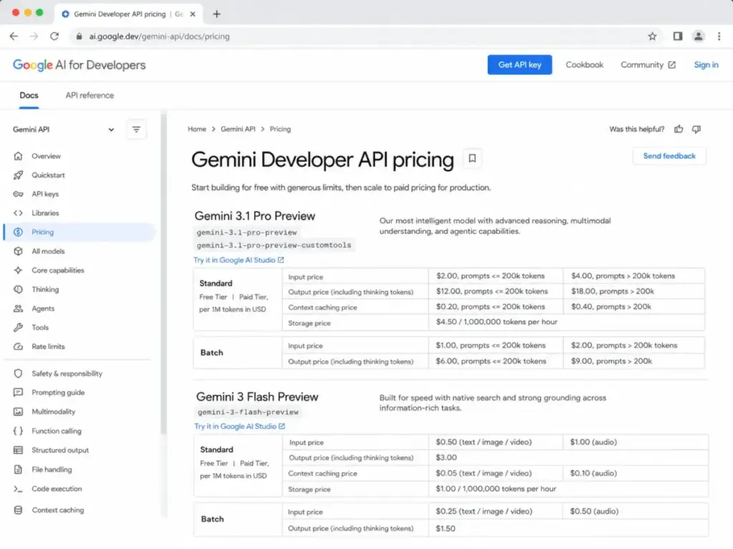Click the Libraries code brackets icon
This screenshot has height=549, width=733.
coord(18,213)
